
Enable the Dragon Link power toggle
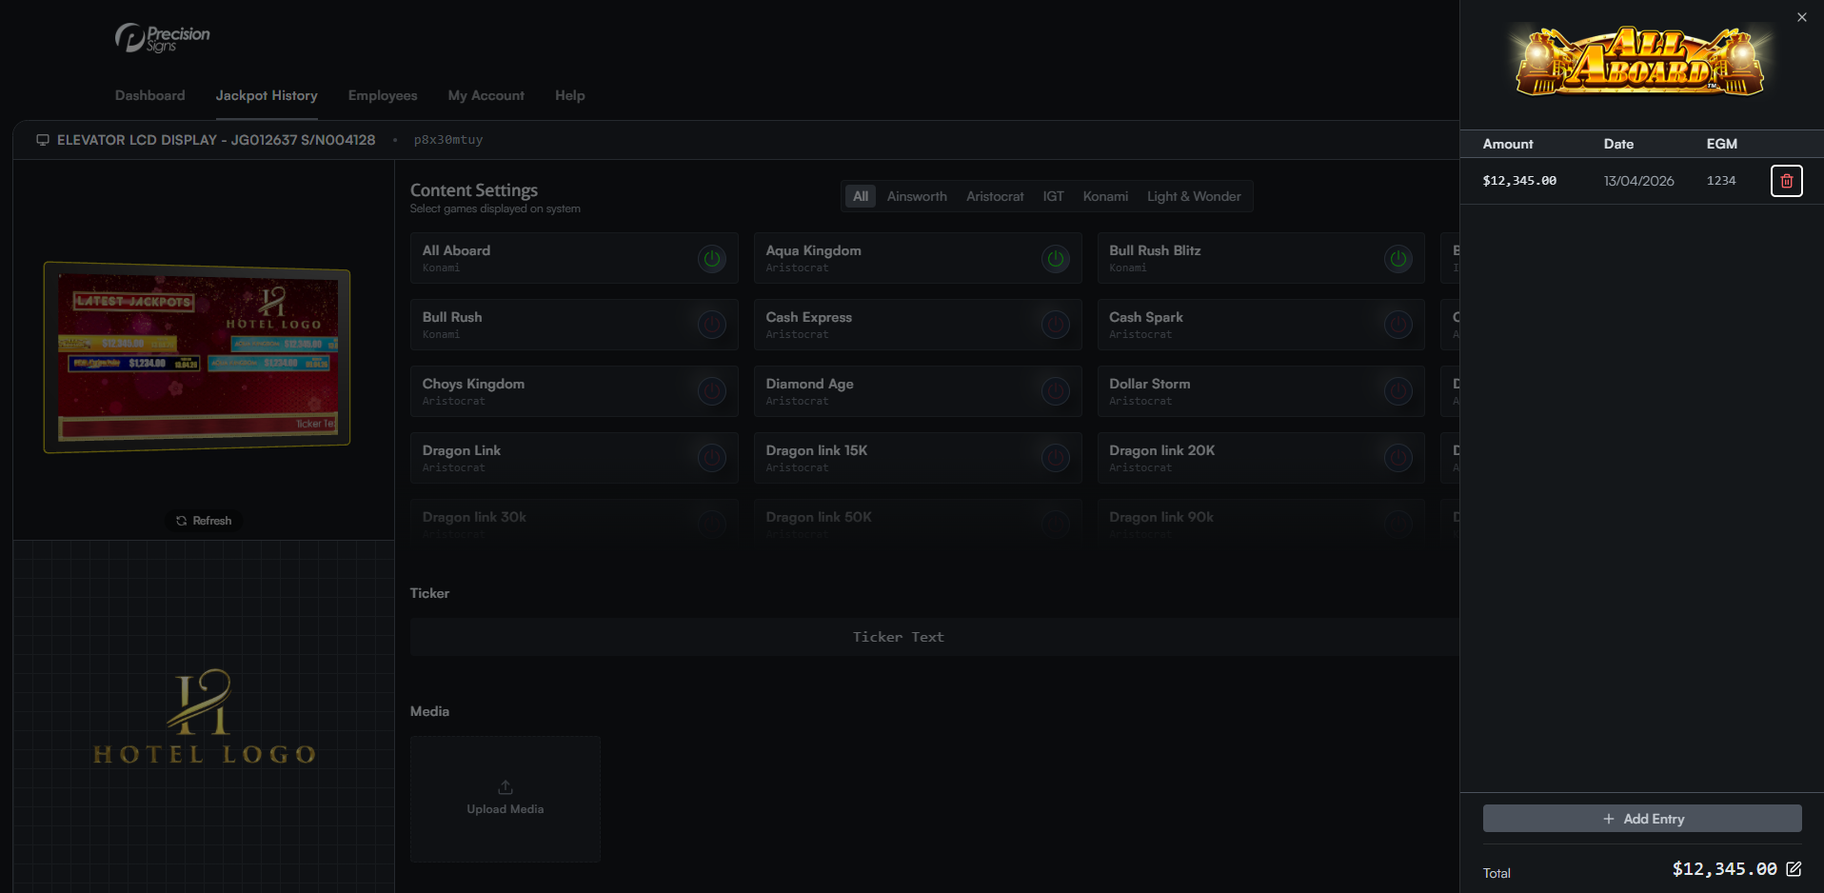tap(711, 458)
